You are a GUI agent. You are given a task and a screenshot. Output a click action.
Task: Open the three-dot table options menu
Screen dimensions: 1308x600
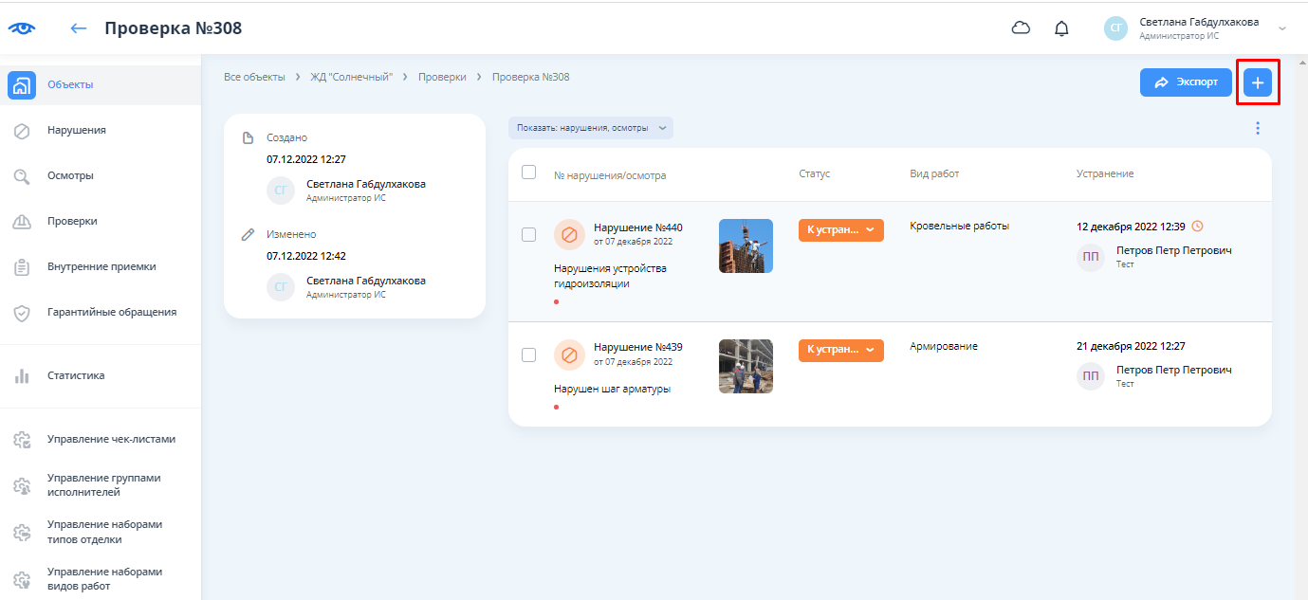click(x=1258, y=128)
